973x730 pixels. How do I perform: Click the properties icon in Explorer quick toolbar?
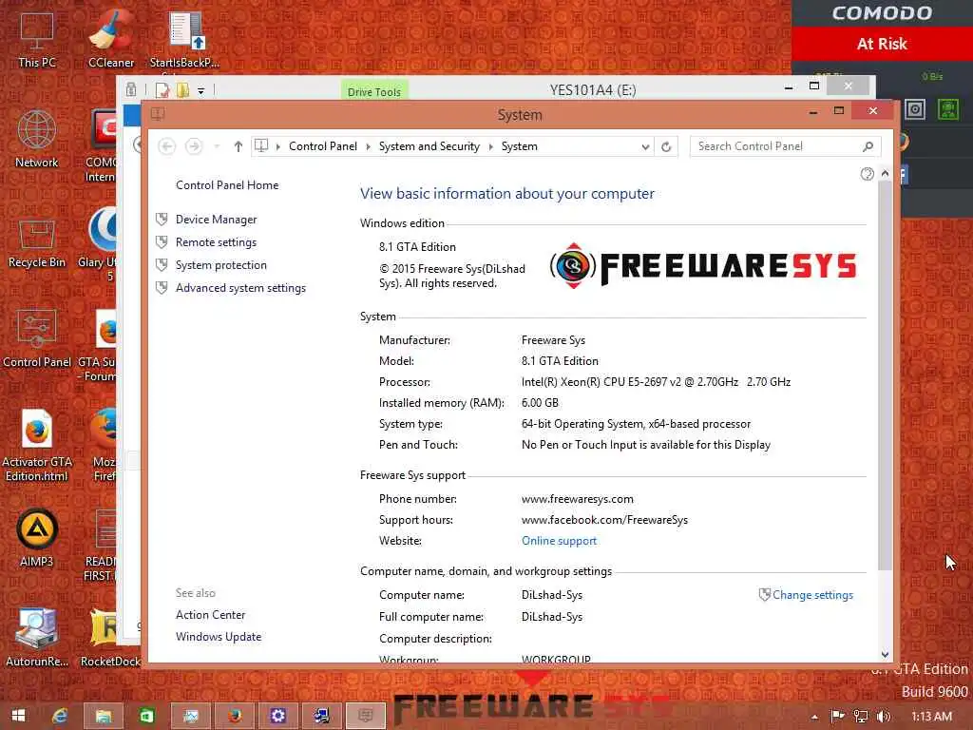pyautogui.click(x=162, y=90)
